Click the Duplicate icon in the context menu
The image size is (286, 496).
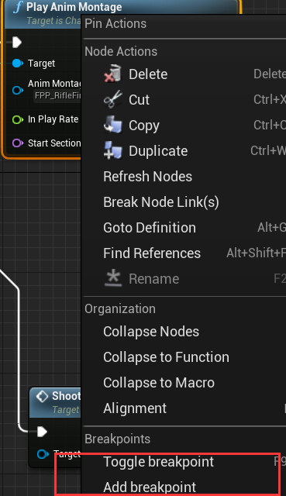coord(112,150)
